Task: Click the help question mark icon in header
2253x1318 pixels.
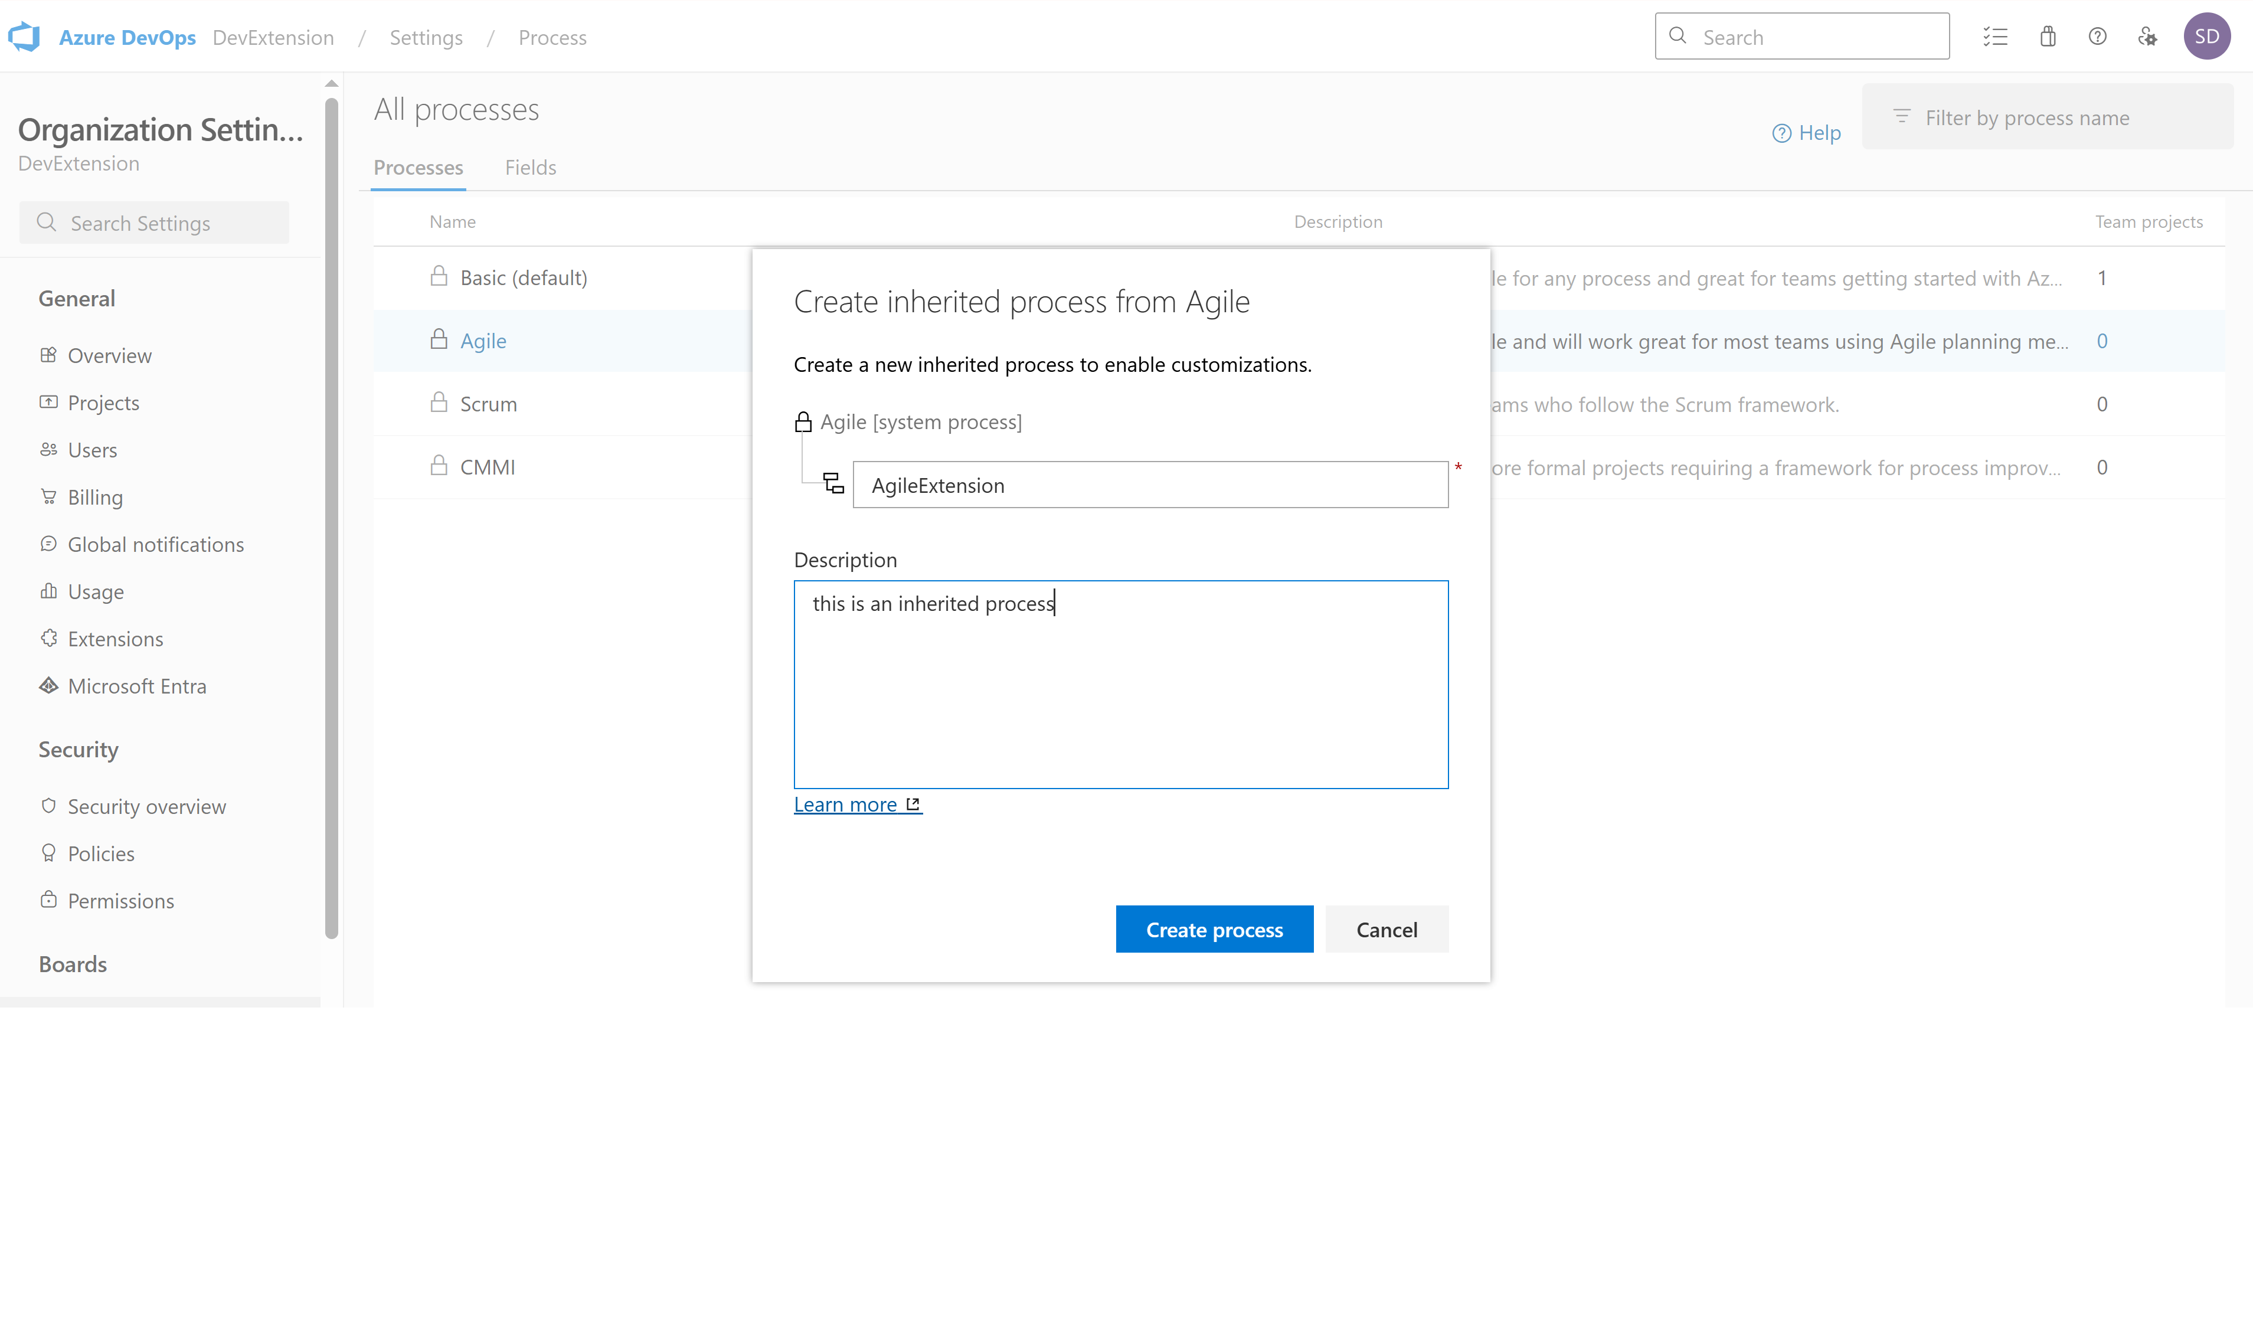Action: click(x=2097, y=37)
